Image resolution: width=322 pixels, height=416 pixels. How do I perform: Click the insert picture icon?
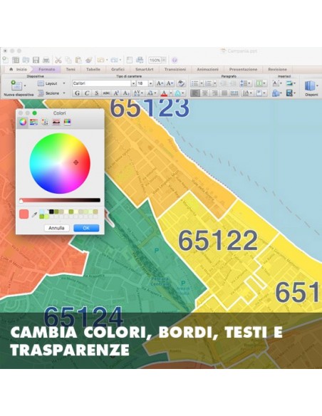[289, 83]
